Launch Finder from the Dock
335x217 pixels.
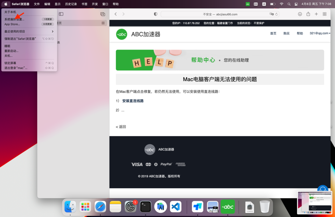(70, 207)
